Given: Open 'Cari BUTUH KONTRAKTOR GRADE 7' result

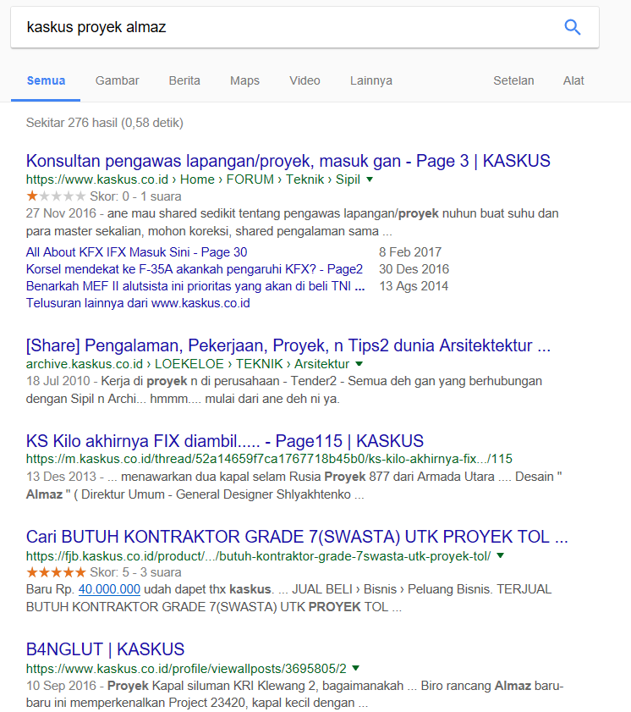Looking at the screenshot, I should point(297,538).
